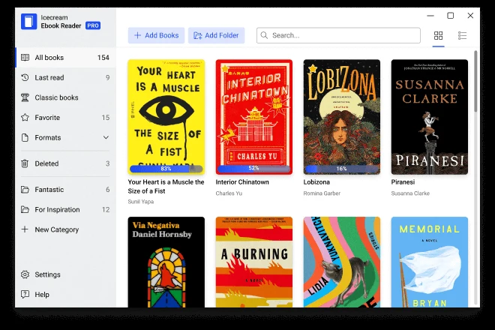
Task: Click the All books count '154'
Action: click(103, 58)
